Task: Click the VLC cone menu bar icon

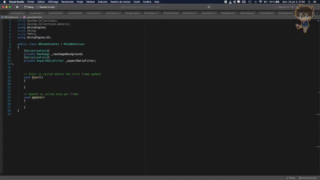Action: pos(230,2)
